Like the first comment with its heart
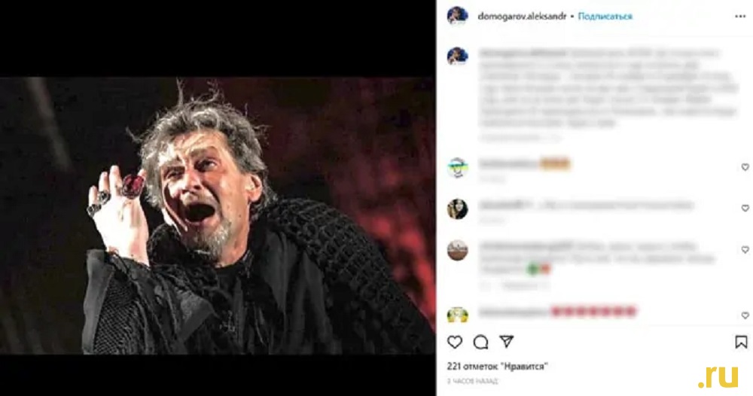Image resolution: width=753 pixels, height=396 pixels. click(x=745, y=167)
